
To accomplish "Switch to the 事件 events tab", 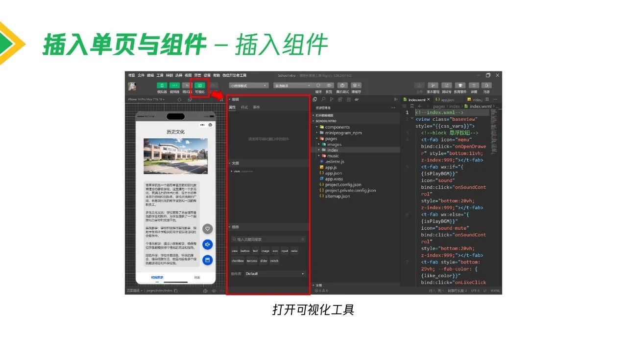I will [256, 107].
